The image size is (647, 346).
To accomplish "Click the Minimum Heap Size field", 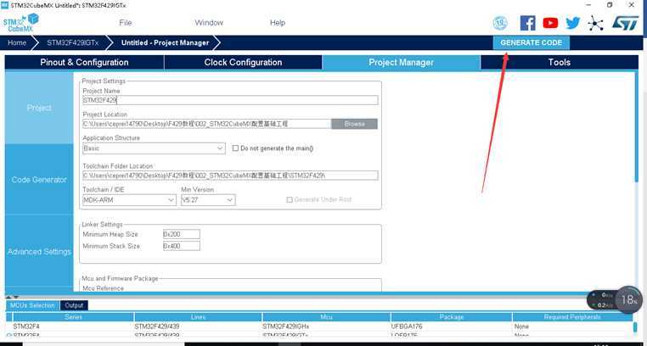I will tap(182, 234).
